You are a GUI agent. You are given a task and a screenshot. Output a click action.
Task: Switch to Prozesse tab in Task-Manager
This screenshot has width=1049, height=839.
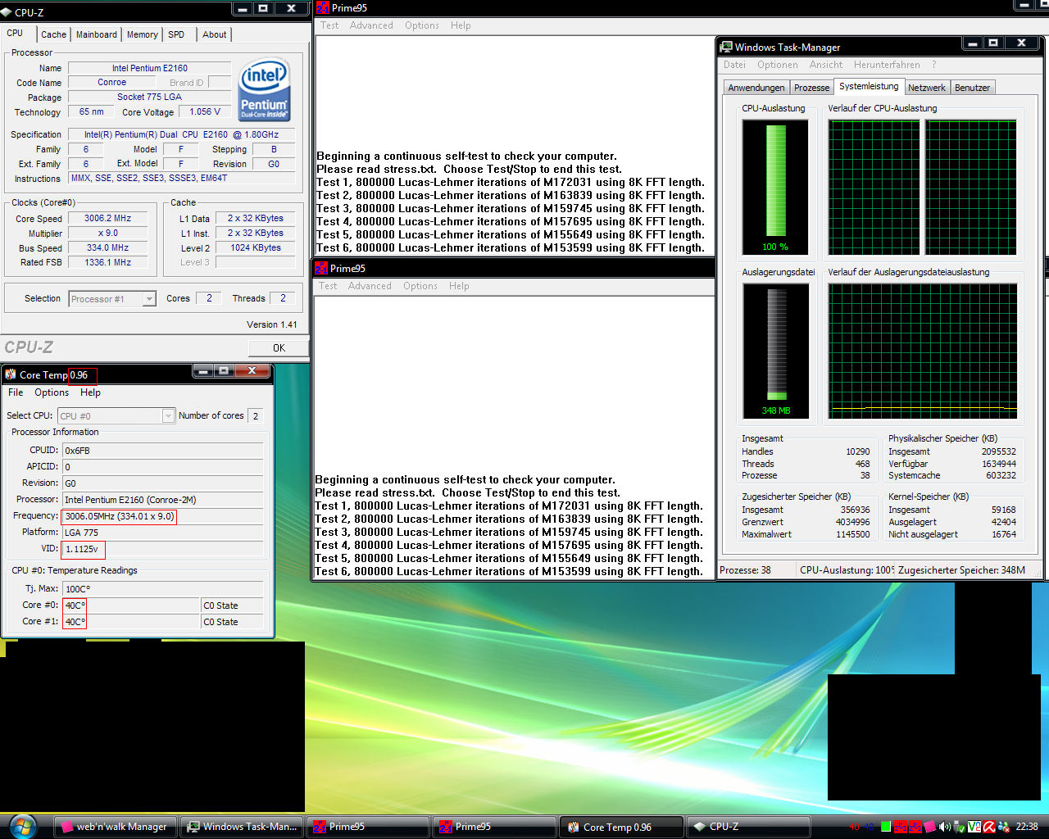(x=811, y=88)
